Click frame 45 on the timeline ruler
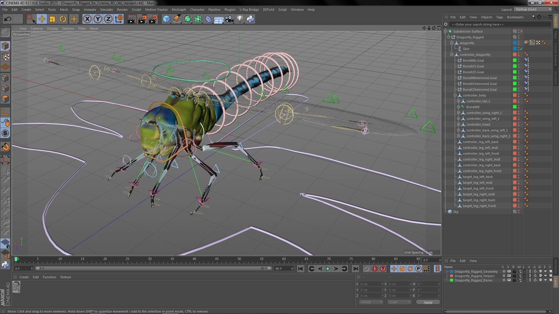 tap(217, 259)
